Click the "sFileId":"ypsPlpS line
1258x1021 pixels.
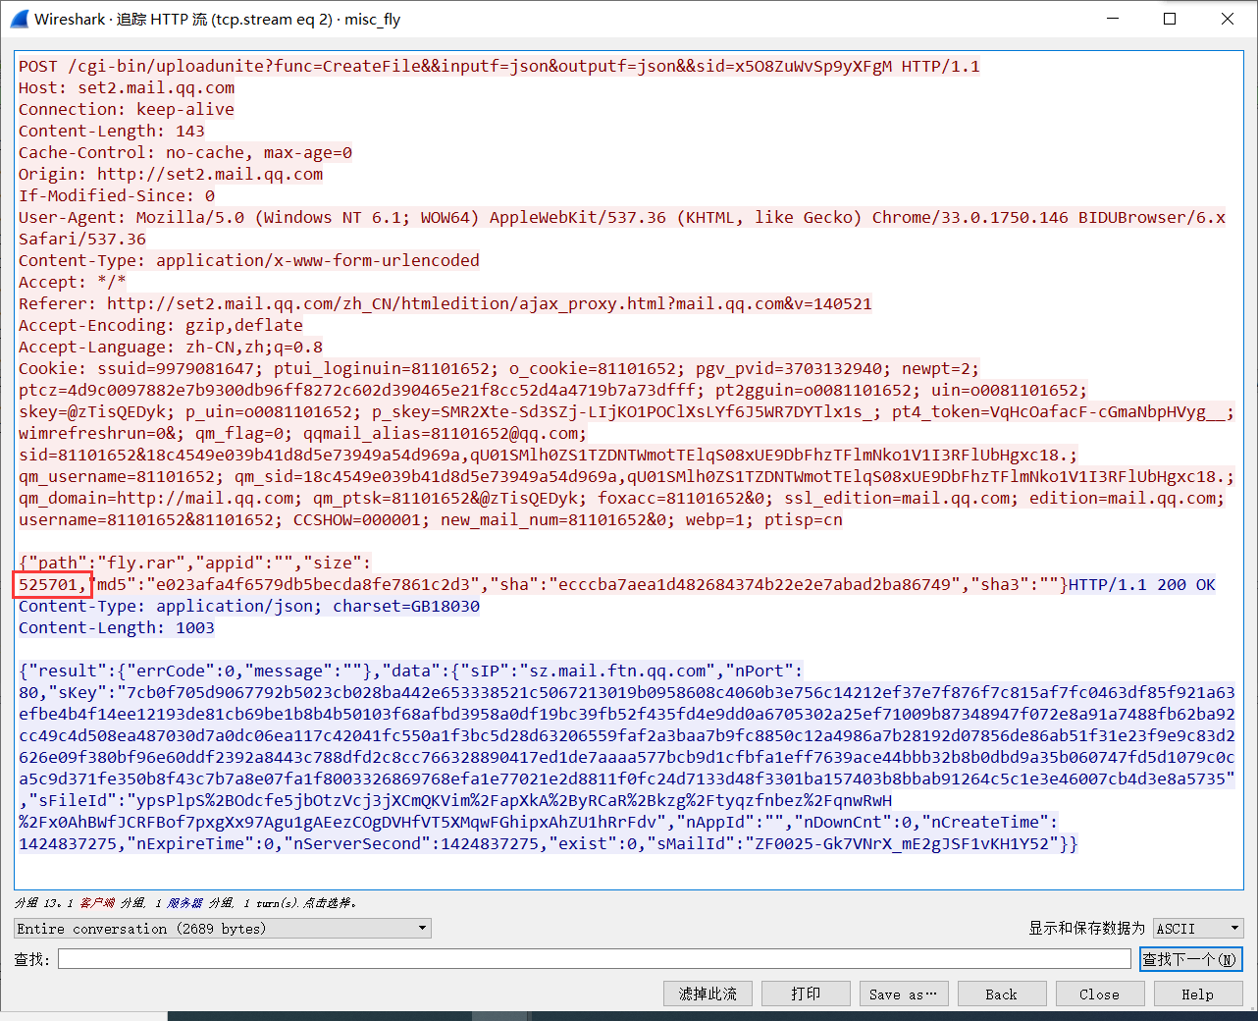point(455,800)
